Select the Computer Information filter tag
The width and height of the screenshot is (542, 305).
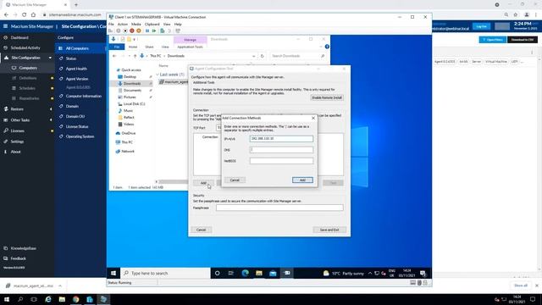[84, 96]
